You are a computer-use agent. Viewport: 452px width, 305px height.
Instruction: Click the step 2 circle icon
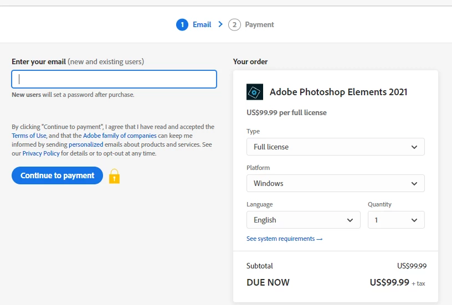coord(234,25)
